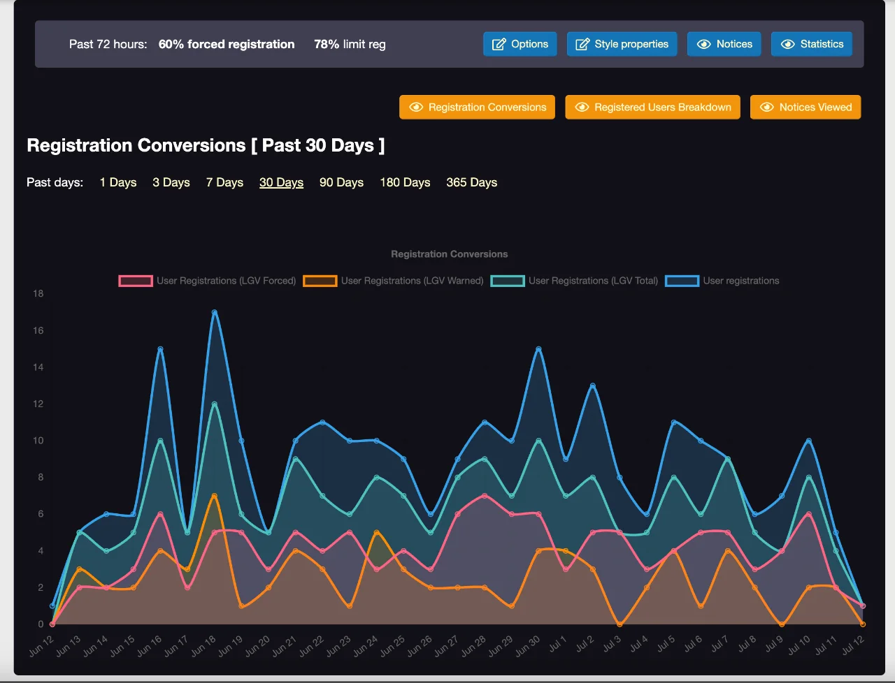Show the past 90 Days
The width and height of the screenshot is (895, 683).
tap(341, 182)
